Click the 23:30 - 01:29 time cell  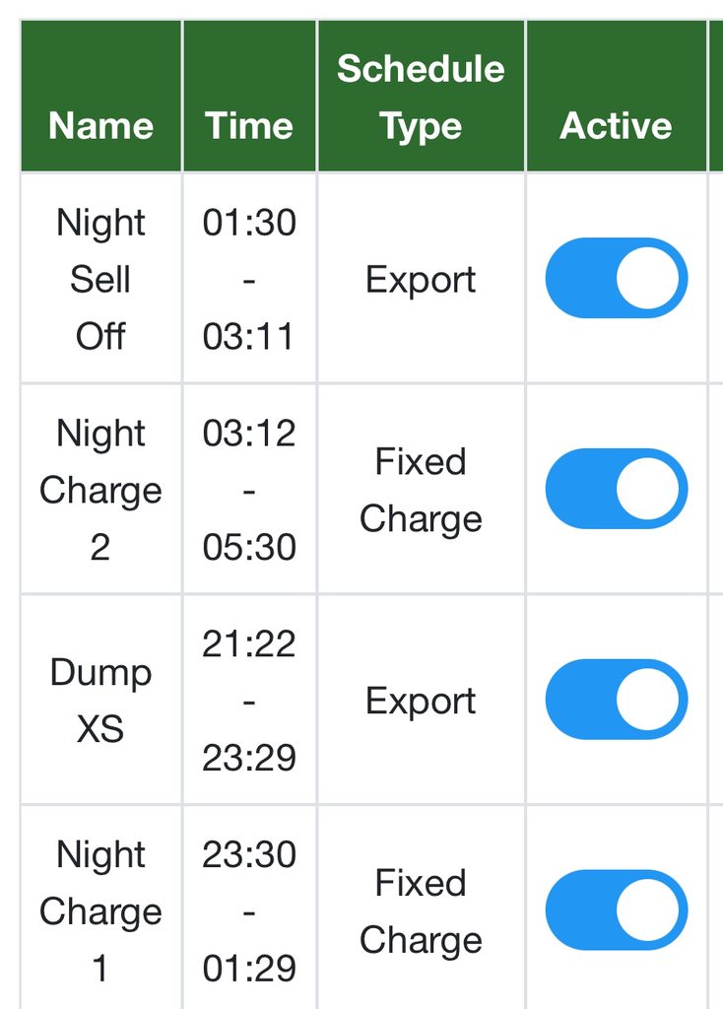(249, 910)
